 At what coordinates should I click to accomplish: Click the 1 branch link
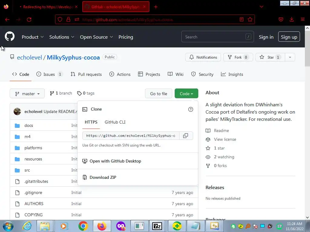(x=61, y=93)
